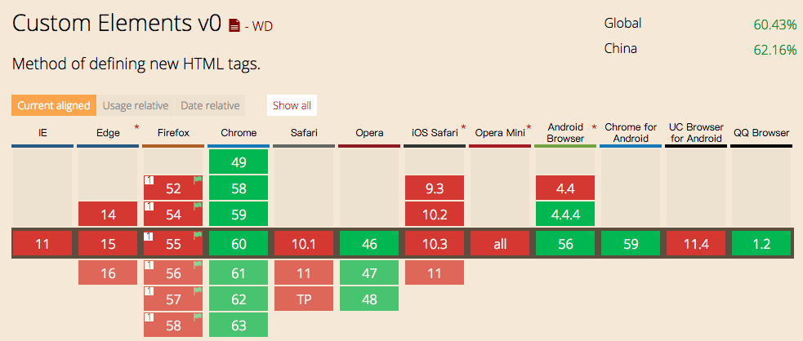Expand the Opera Mini all cell
Viewport: 803px width, 341px height.
coord(500,244)
